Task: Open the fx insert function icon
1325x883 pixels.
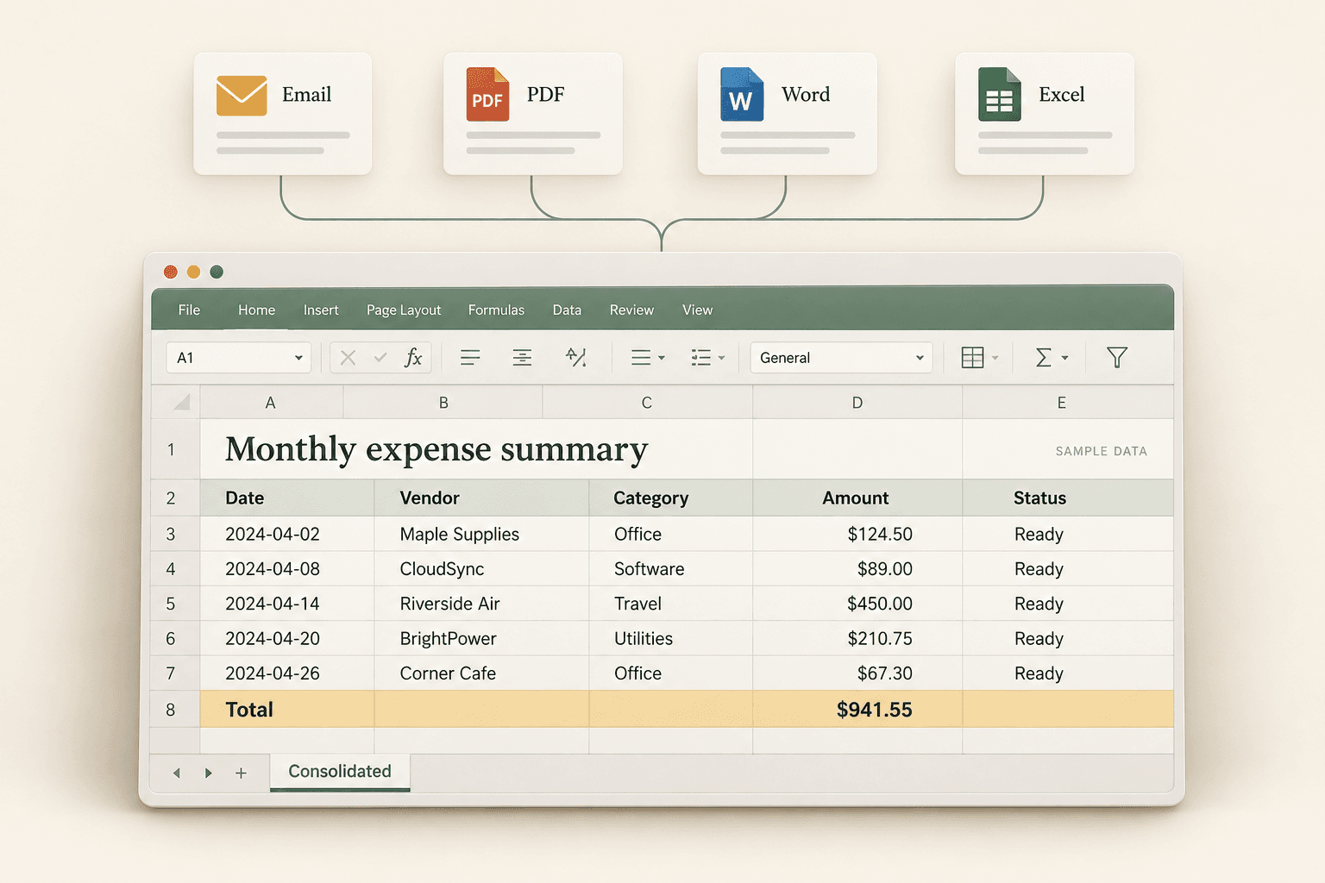Action: [413, 357]
